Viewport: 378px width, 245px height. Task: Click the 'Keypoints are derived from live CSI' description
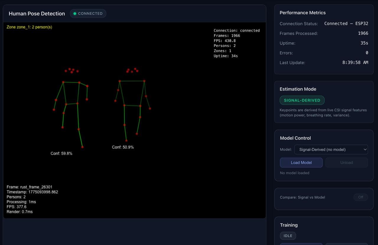pos(323,112)
